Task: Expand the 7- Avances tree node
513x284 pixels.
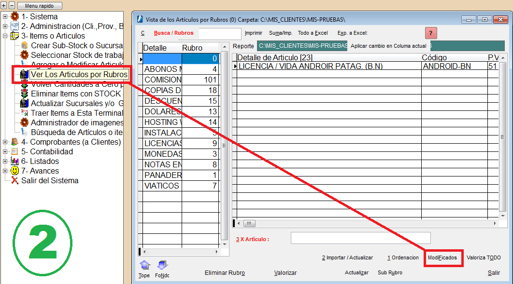Action: point(5,171)
